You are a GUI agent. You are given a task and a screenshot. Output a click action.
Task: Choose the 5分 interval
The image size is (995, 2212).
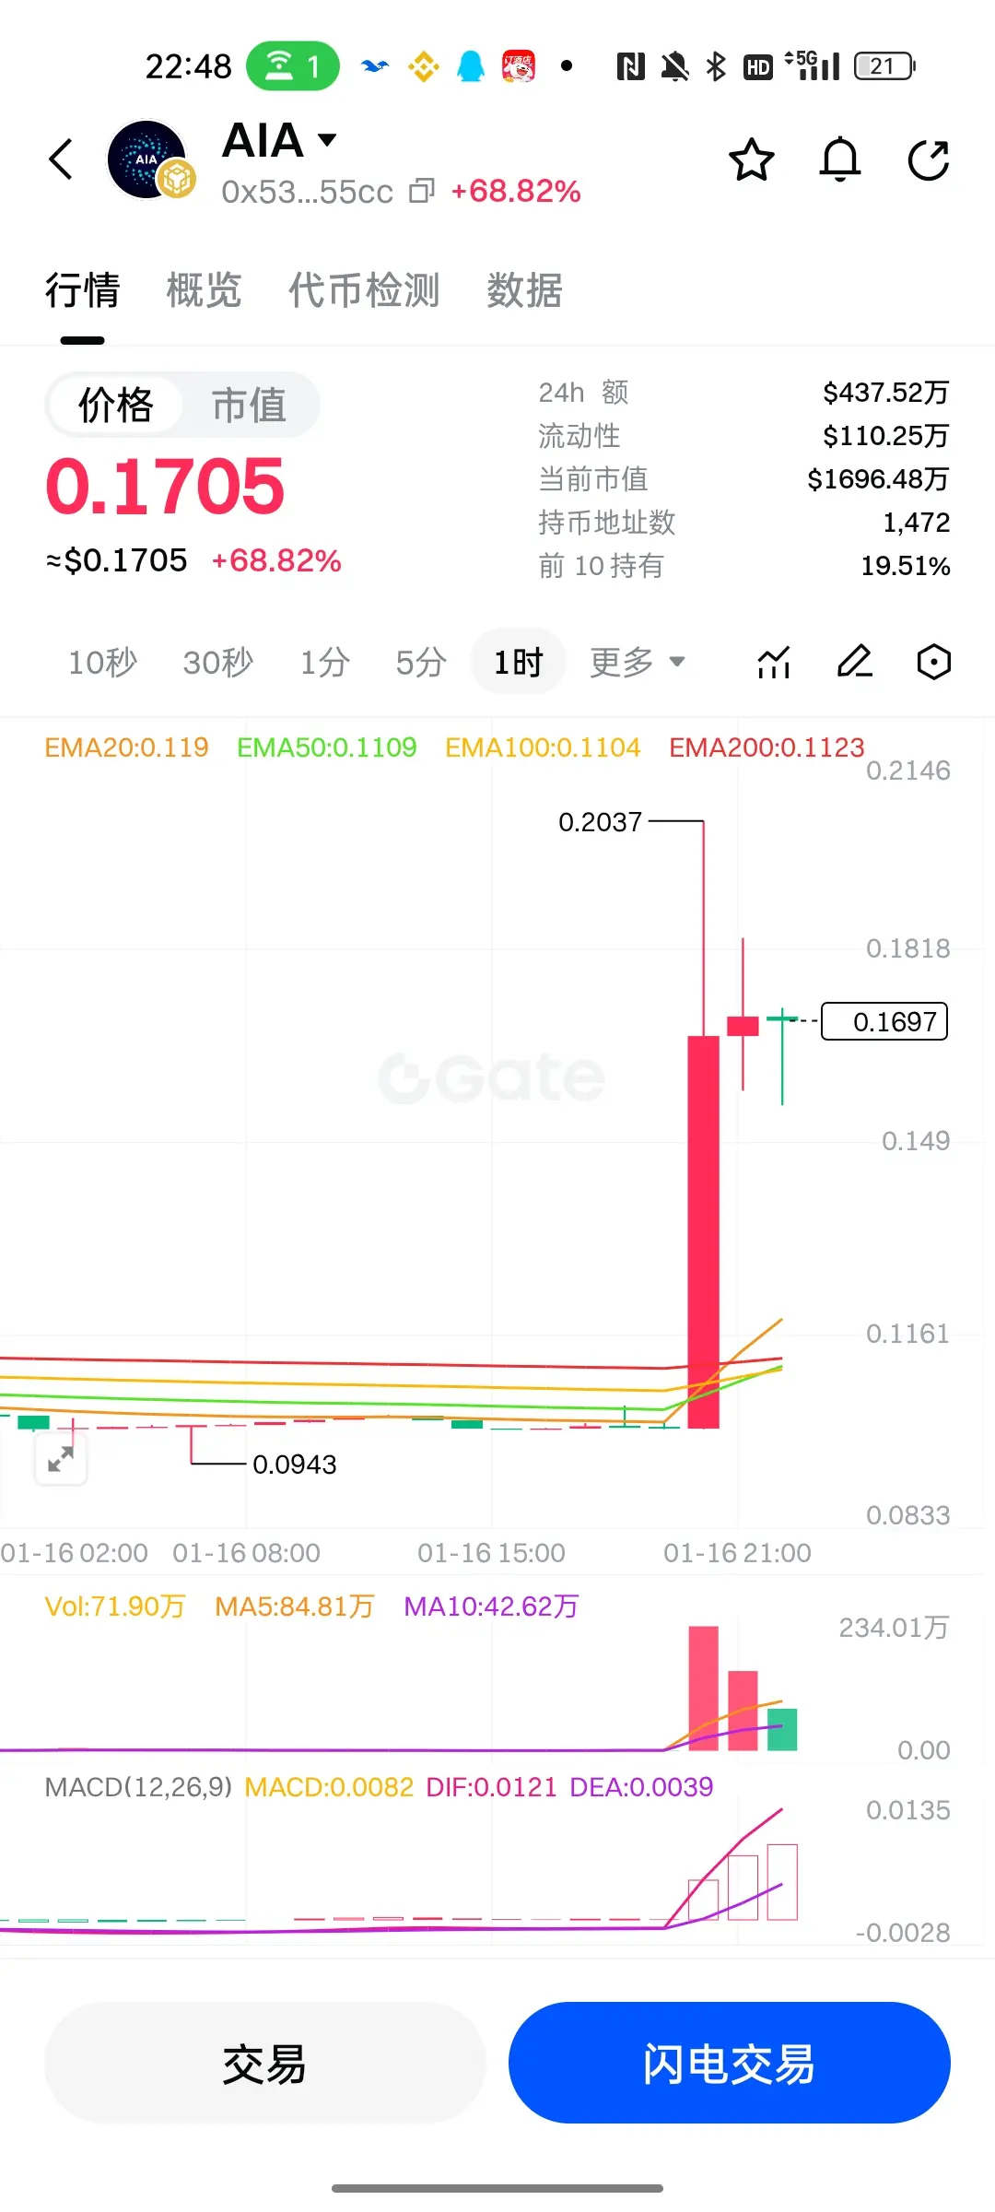[421, 662]
